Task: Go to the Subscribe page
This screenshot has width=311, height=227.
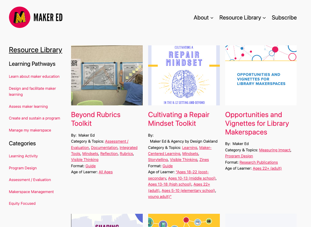Action: (x=284, y=18)
